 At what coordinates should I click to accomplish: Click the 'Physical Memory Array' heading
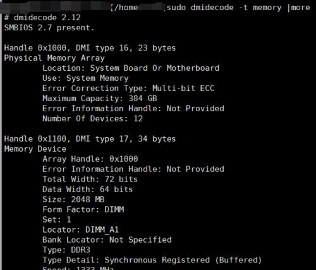point(54,58)
